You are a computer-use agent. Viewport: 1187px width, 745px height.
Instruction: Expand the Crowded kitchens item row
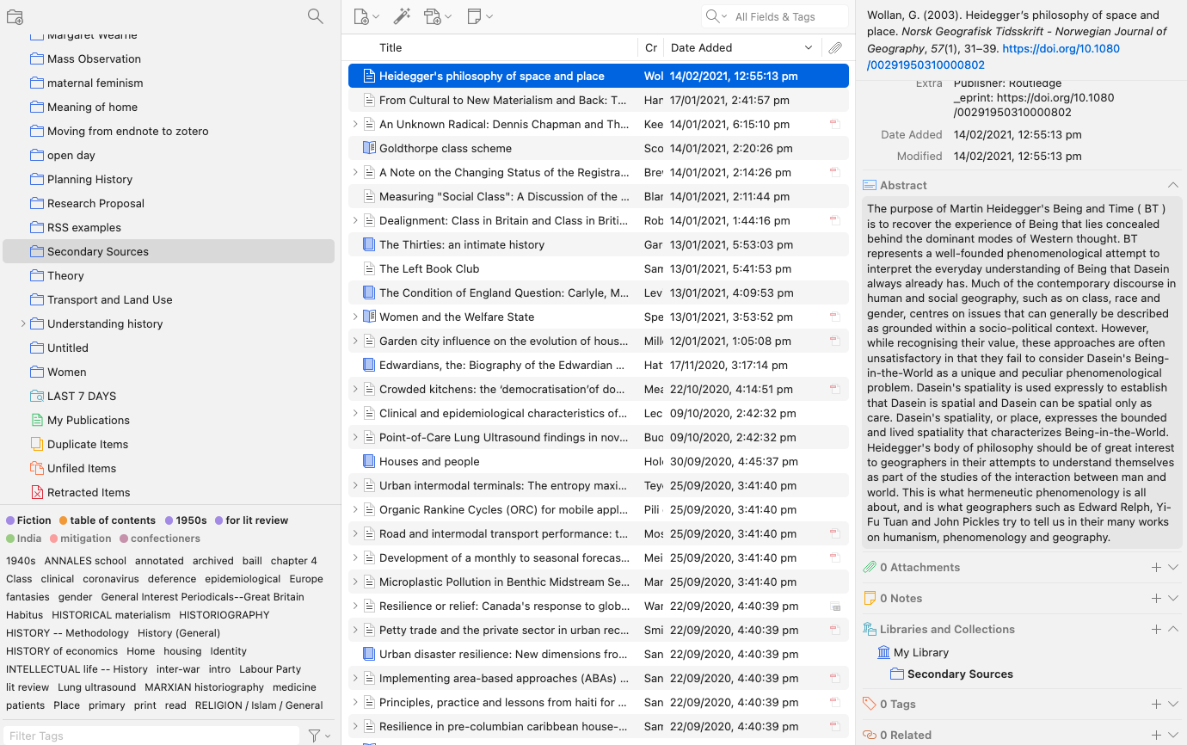[x=354, y=389]
